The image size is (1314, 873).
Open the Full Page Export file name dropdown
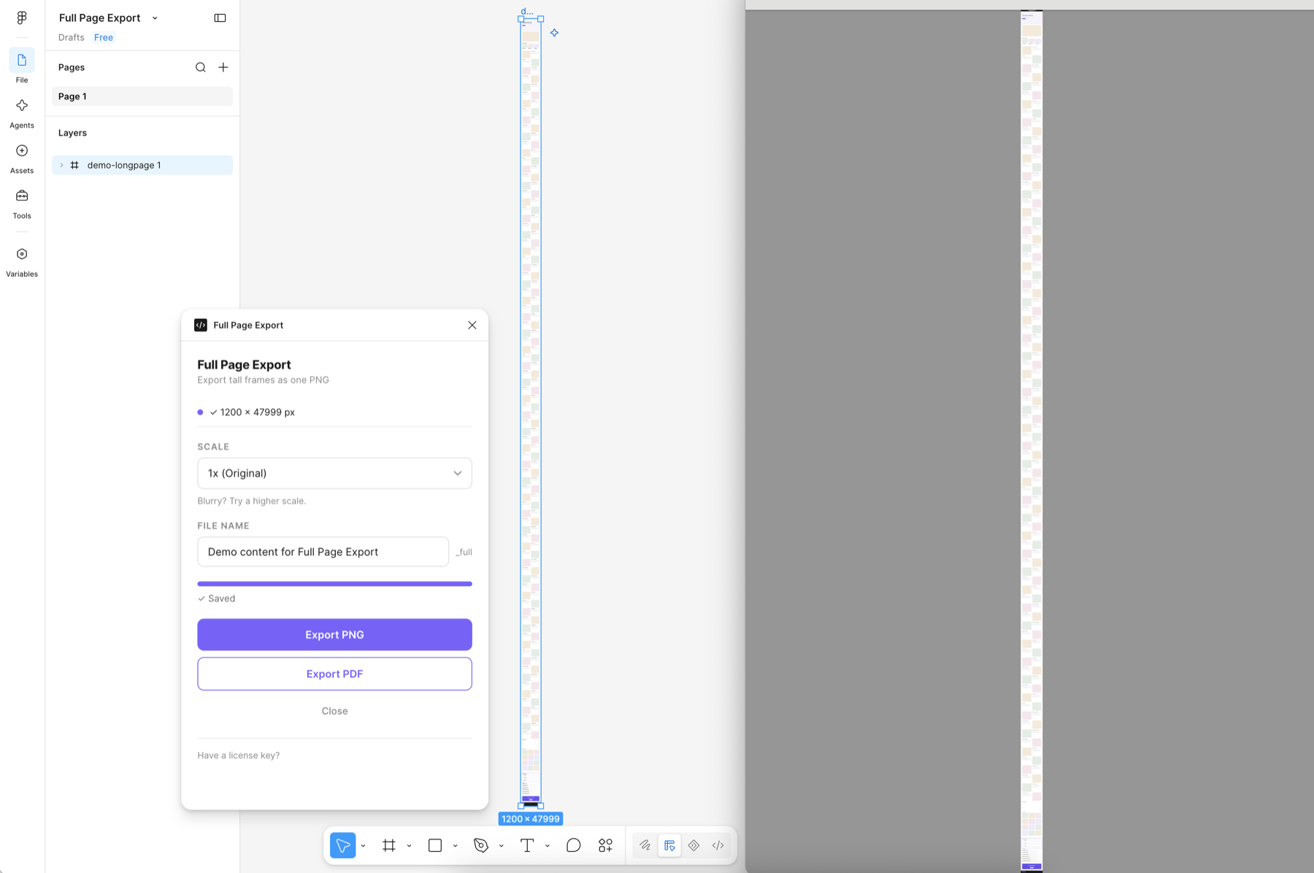(155, 18)
